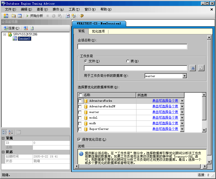This screenshot has width=216, height=179.
Task: Click the Apply recommendations toolbar icon
Action: point(74,16)
